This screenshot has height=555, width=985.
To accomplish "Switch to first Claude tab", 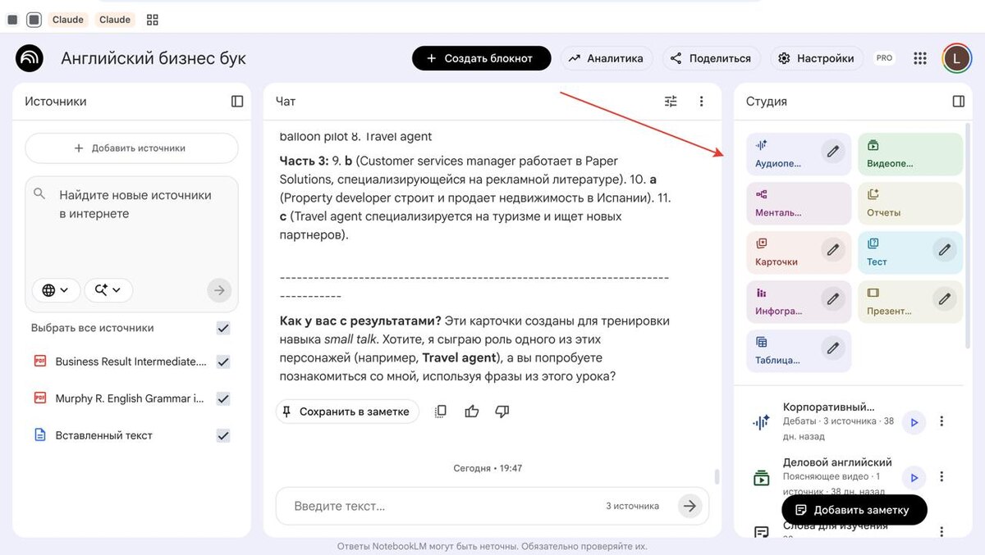I will click(67, 20).
